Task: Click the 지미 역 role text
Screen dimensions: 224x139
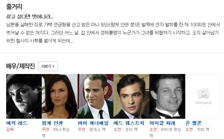Action: pyautogui.click(x=203, y=129)
